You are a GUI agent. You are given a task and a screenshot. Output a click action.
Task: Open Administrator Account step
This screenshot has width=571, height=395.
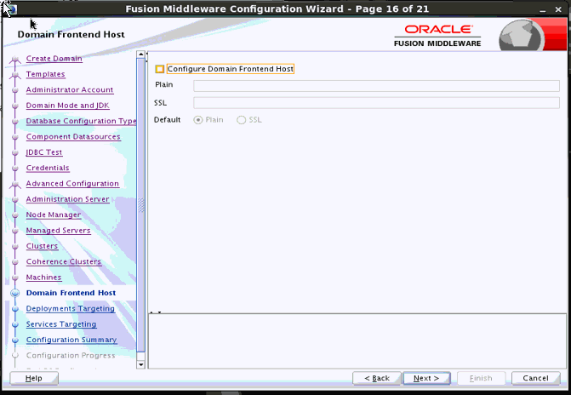(70, 90)
